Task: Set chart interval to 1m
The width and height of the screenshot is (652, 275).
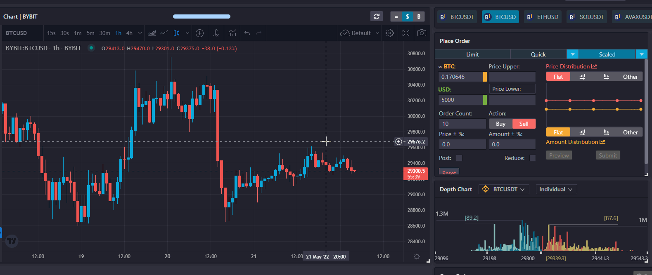Action: coord(78,33)
